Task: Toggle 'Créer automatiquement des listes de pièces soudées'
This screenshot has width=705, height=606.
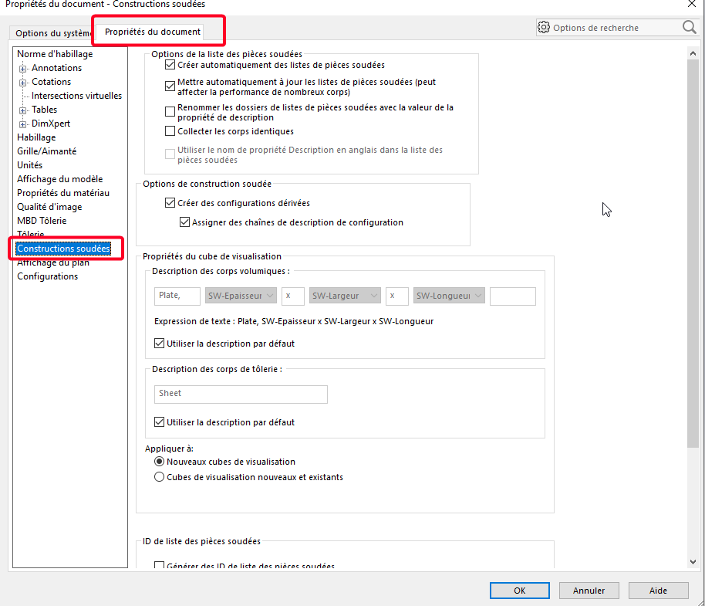Action: point(170,66)
